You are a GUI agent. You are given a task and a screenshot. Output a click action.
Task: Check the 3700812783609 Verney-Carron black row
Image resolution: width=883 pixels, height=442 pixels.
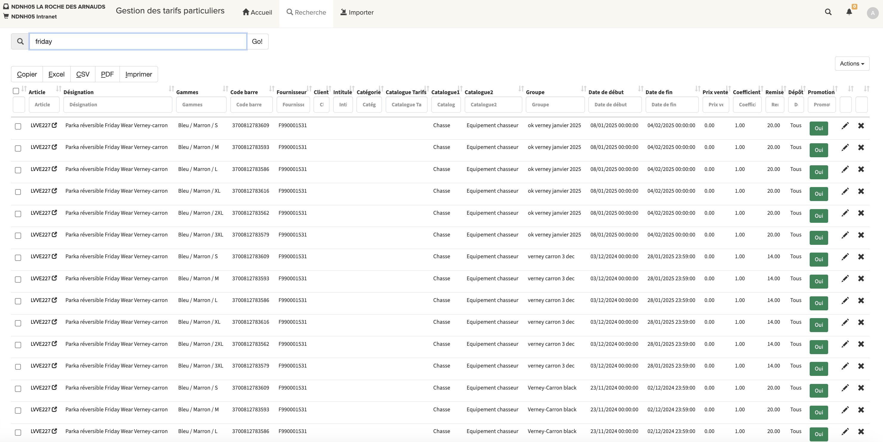coord(18,389)
